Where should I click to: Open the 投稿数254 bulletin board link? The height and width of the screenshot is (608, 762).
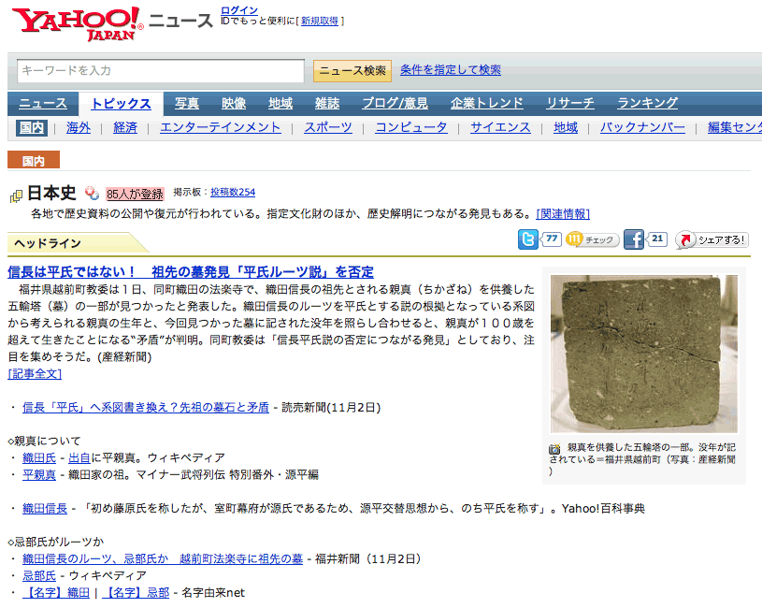pos(233,192)
